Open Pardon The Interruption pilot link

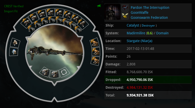[x=150, y=8]
